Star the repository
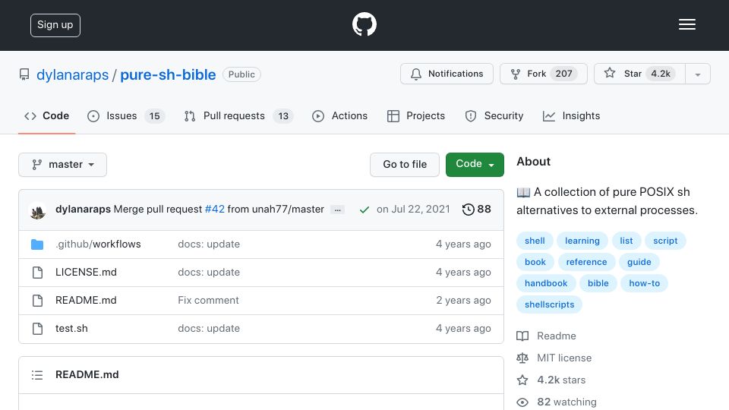 (639, 74)
